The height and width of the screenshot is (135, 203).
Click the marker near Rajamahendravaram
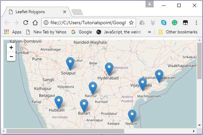tap(159, 75)
